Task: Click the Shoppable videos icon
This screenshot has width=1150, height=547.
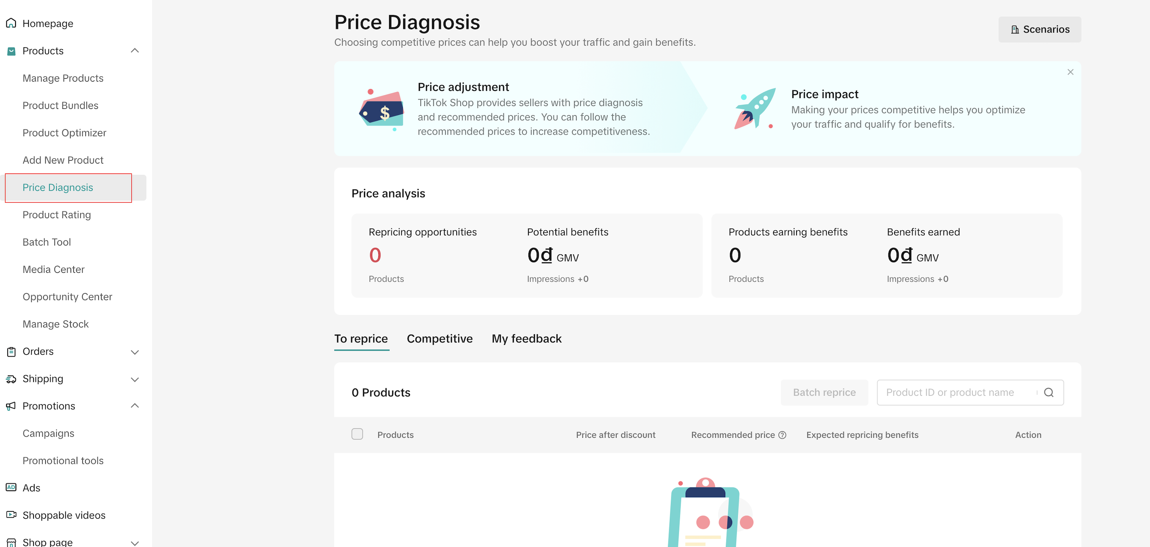Action: coord(11,515)
